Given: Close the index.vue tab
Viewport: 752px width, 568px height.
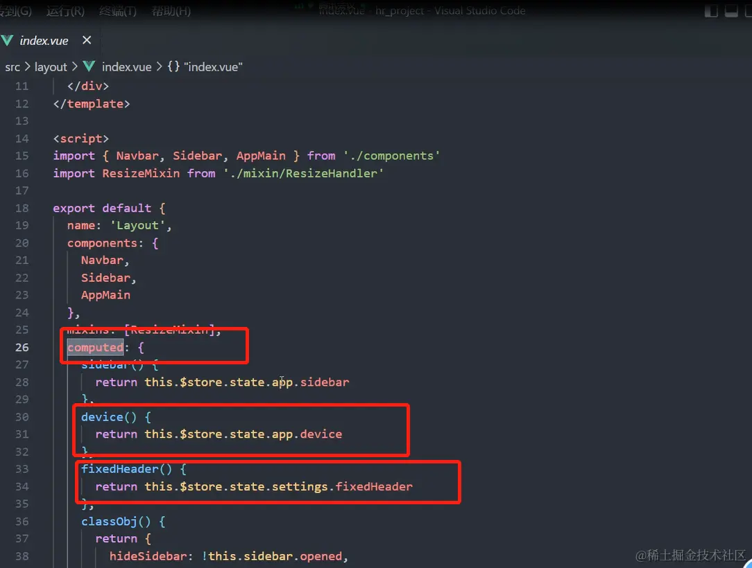Looking at the screenshot, I should (87, 40).
